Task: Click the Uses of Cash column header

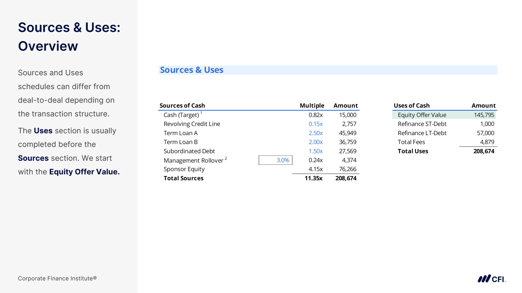Action: tap(411, 106)
